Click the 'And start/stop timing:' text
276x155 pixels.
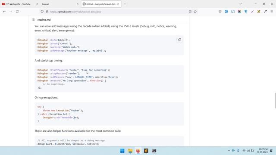[x=49, y=60]
